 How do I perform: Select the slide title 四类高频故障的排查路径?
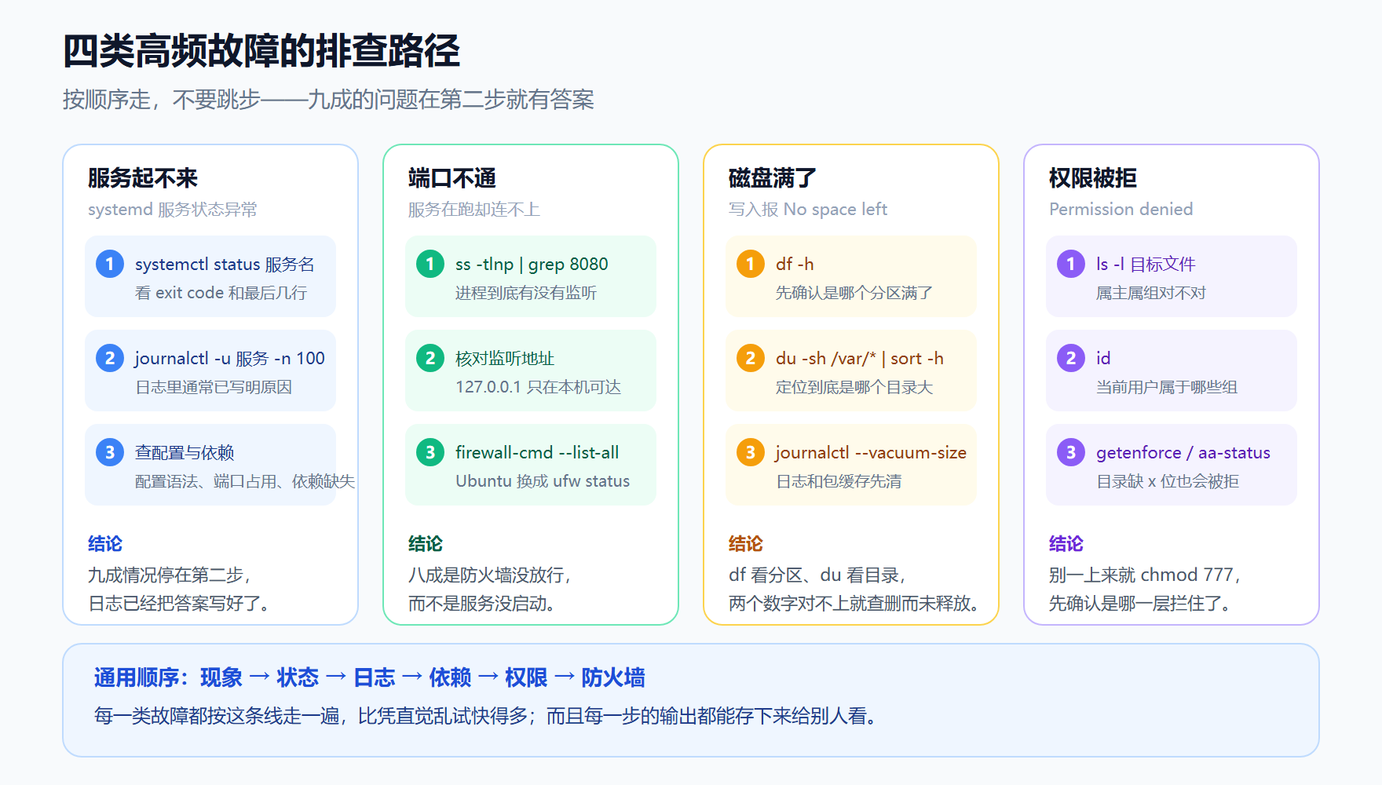tap(261, 51)
